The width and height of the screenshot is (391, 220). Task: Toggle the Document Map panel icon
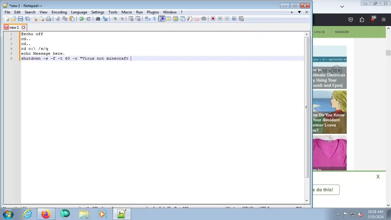176,19
